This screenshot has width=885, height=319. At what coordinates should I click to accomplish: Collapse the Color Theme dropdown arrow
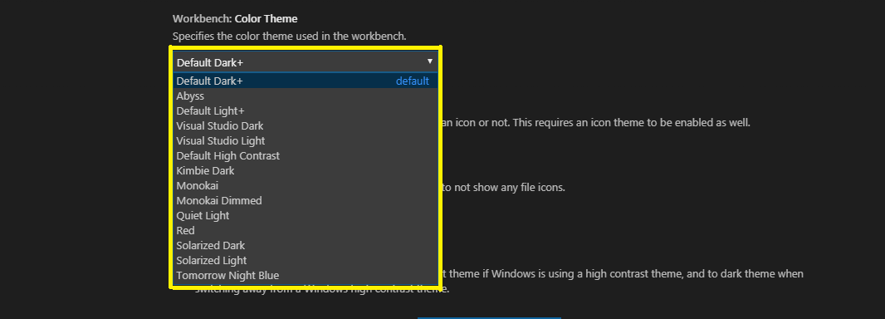tap(429, 61)
